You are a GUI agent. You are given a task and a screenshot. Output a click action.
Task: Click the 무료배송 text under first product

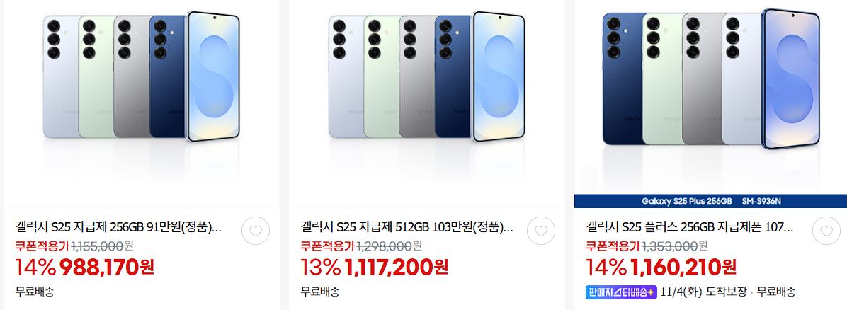pos(35,292)
